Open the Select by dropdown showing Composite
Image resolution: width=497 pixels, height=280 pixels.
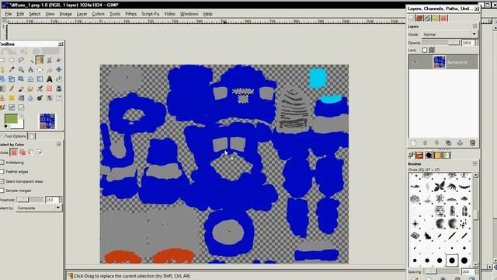(x=39, y=208)
